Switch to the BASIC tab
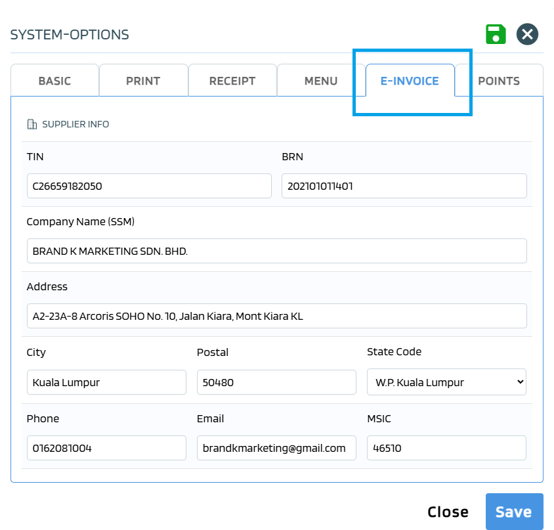This screenshot has height=530, width=554. coord(54,81)
